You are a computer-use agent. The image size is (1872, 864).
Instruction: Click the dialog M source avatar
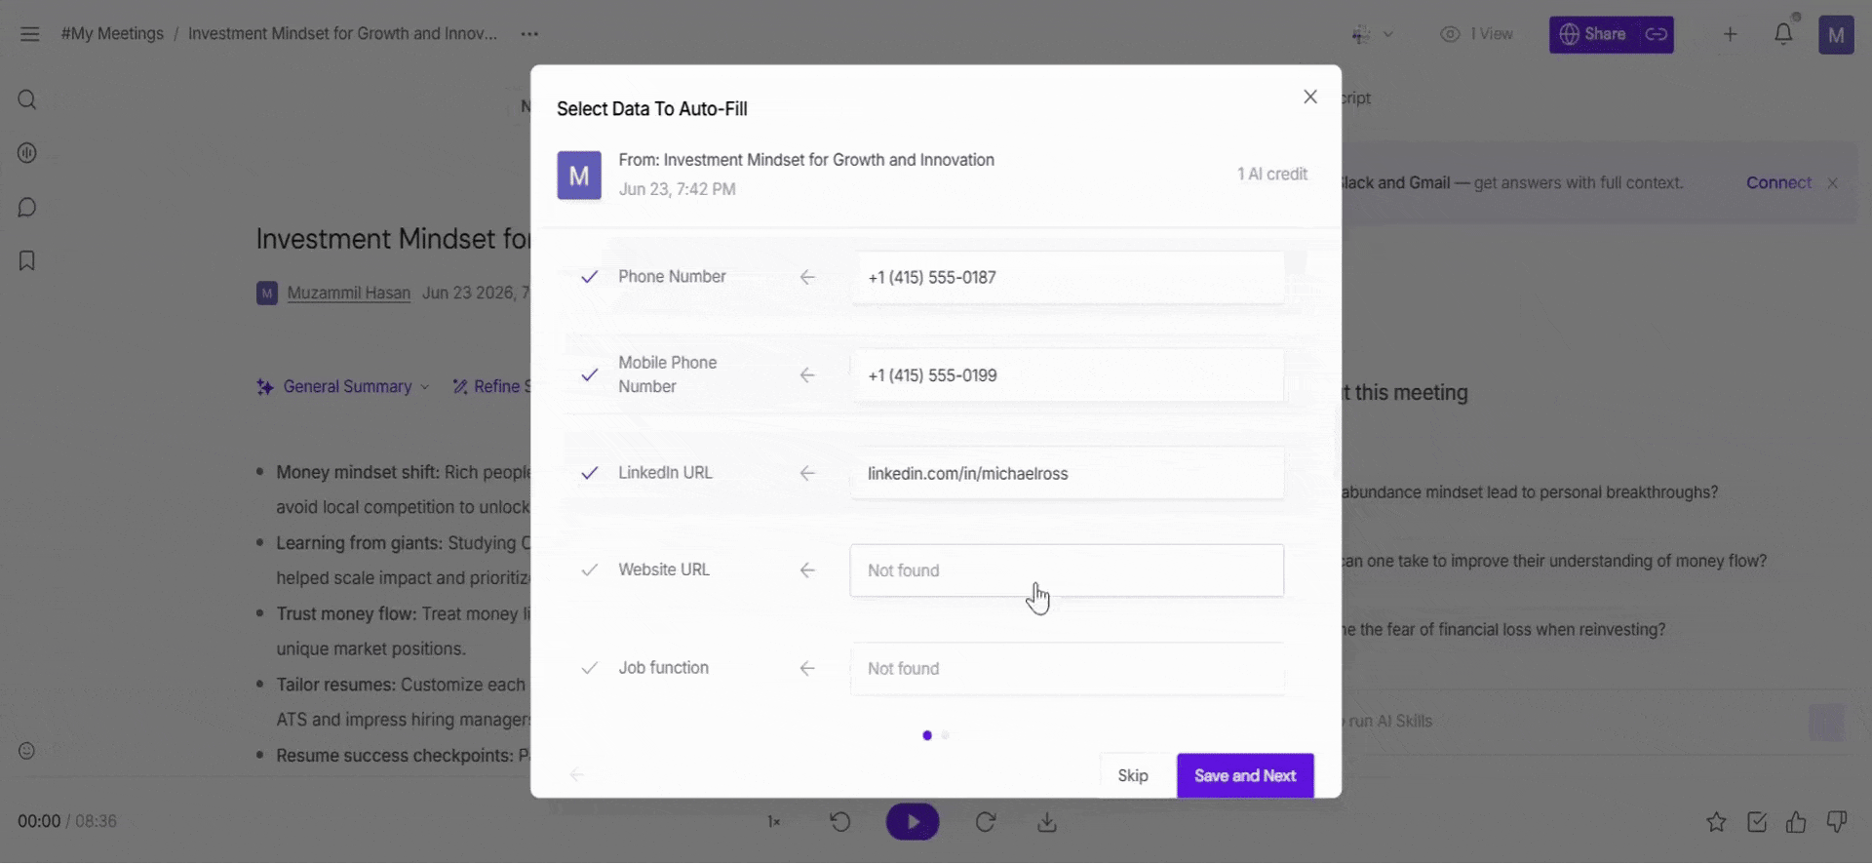pyautogui.click(x=579, y=176)
